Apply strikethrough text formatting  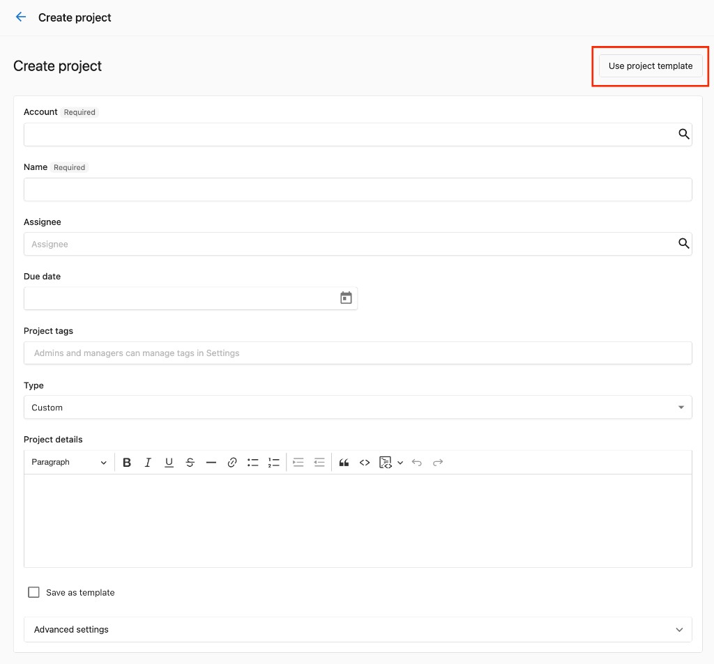tap(190, 463)
